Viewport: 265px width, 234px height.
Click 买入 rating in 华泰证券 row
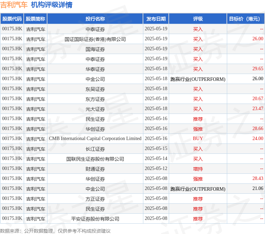click(x=198, y=69)
